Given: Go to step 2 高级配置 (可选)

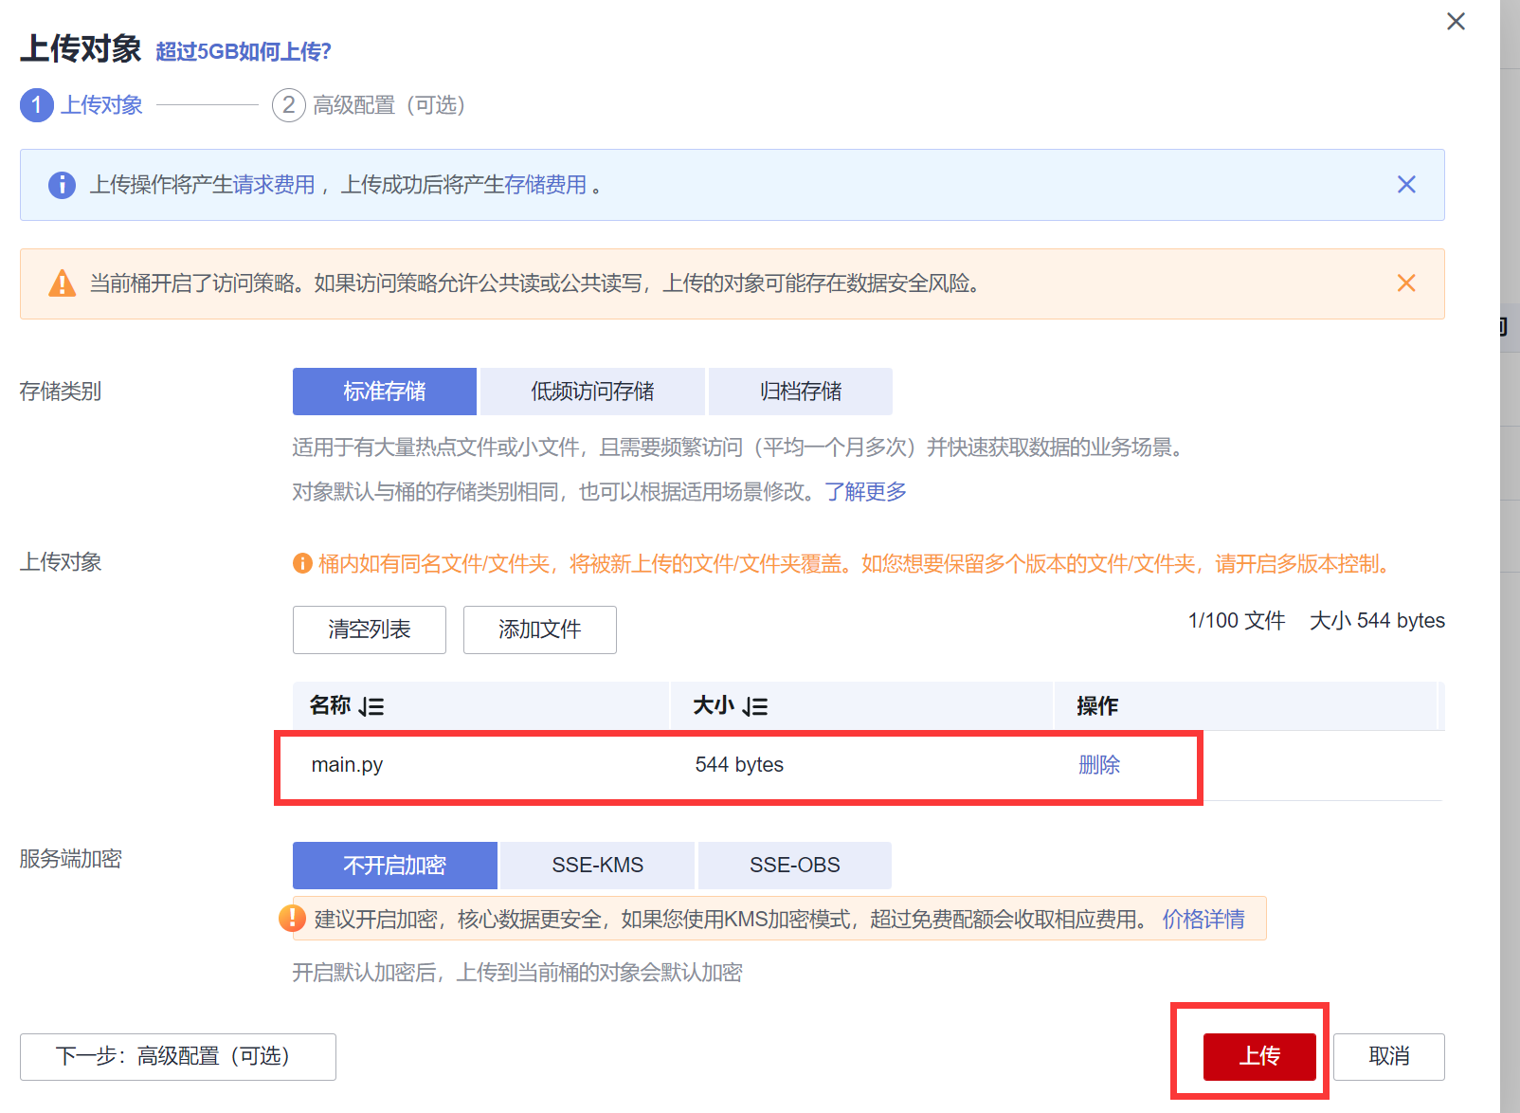Looking at the screenshot, I should [x=370, y=105].
